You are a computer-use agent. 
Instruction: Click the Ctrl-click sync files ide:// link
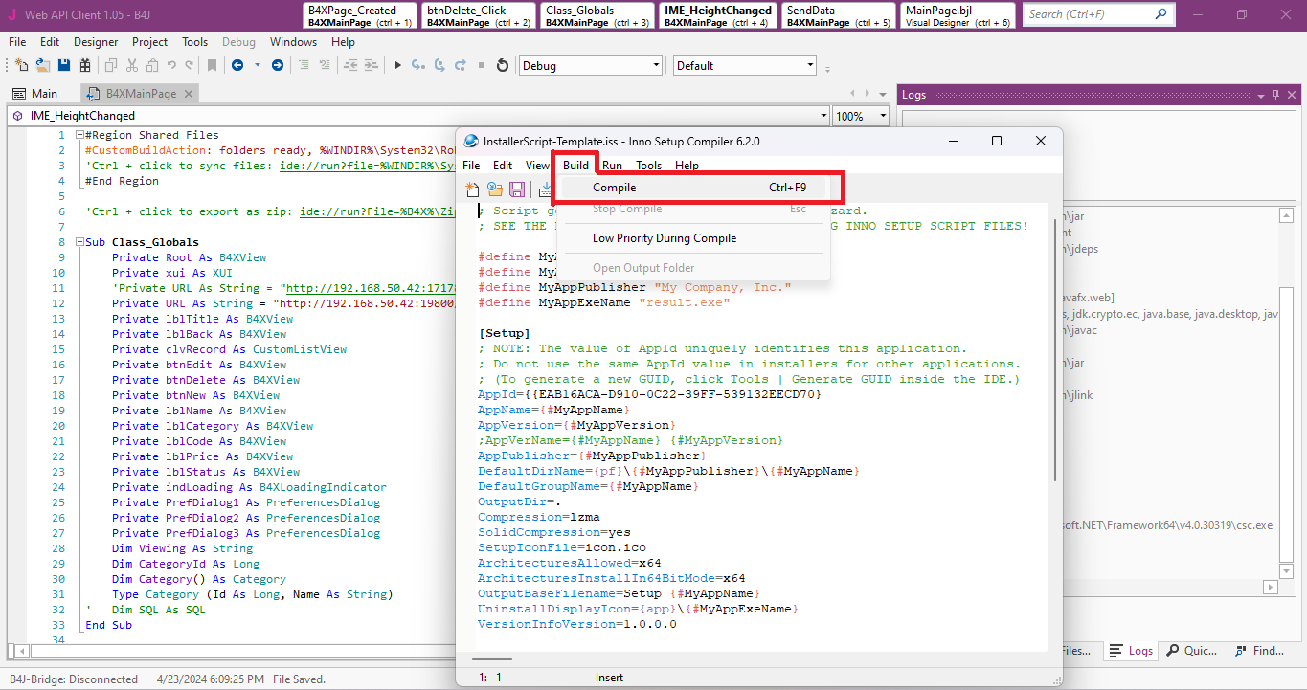click(367, 166)
